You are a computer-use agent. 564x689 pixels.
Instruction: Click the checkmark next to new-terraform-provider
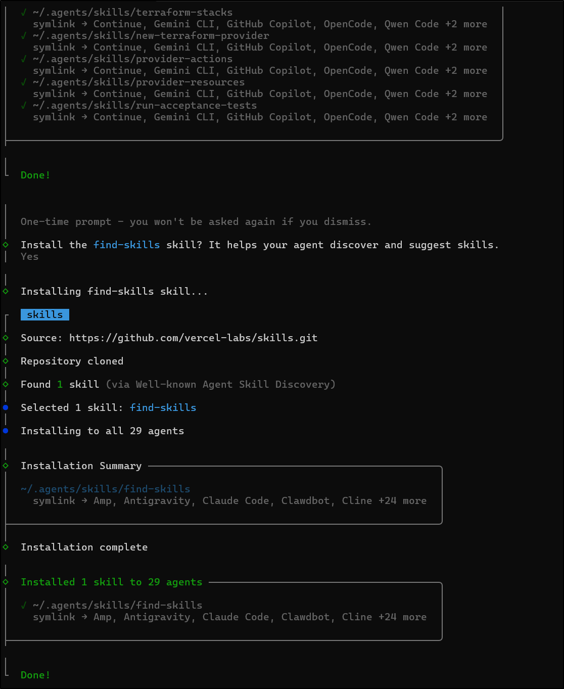pyautogui.click(x=22, y=35)
